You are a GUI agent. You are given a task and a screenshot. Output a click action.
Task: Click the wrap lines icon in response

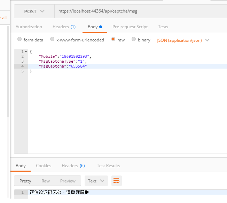(x=117, y=181)
